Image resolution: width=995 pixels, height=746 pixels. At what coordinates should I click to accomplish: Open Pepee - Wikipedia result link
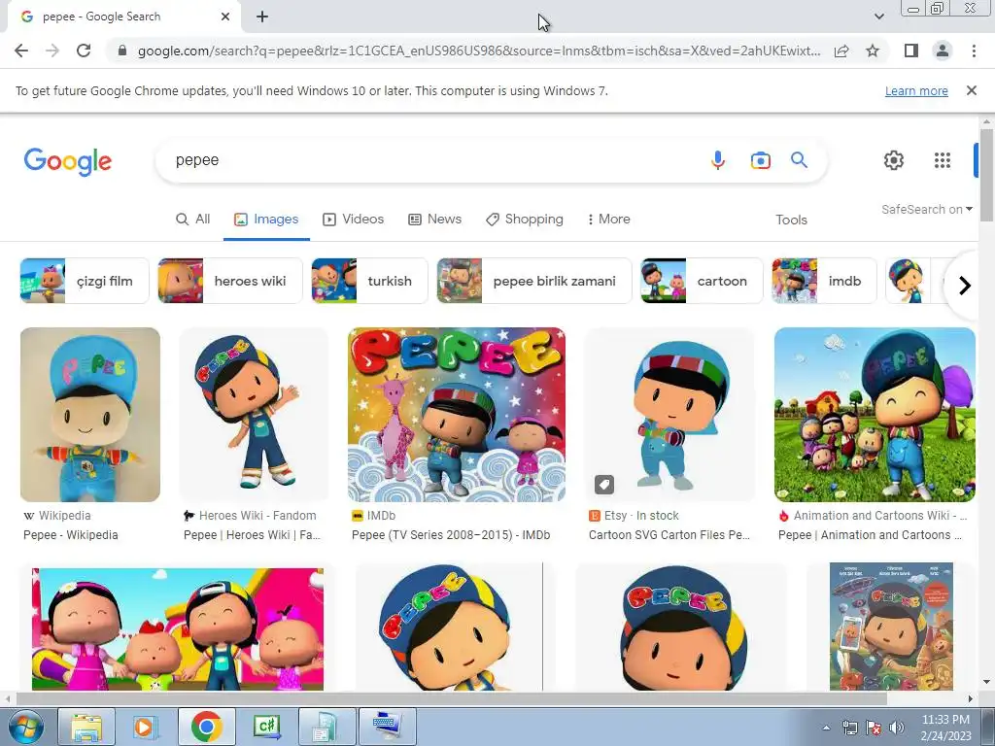70,535
